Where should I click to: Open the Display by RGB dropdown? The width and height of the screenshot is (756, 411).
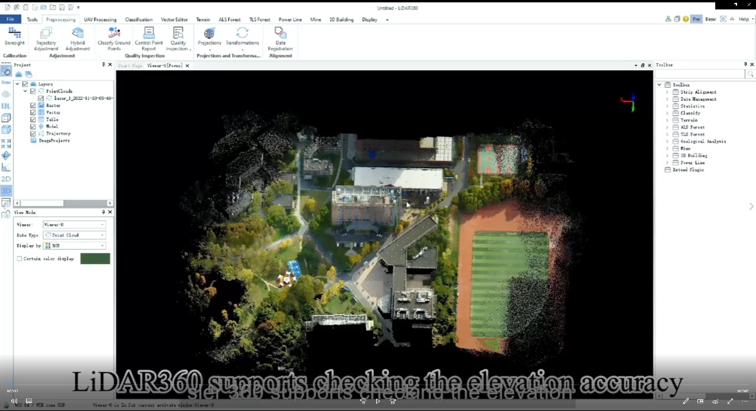74,245
